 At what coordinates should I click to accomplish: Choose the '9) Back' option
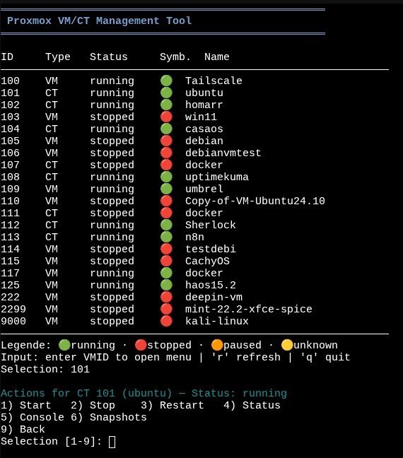[x=23, y=429]
